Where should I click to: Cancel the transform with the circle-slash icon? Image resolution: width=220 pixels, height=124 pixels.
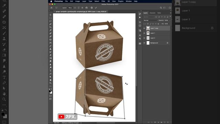[92, 8]
